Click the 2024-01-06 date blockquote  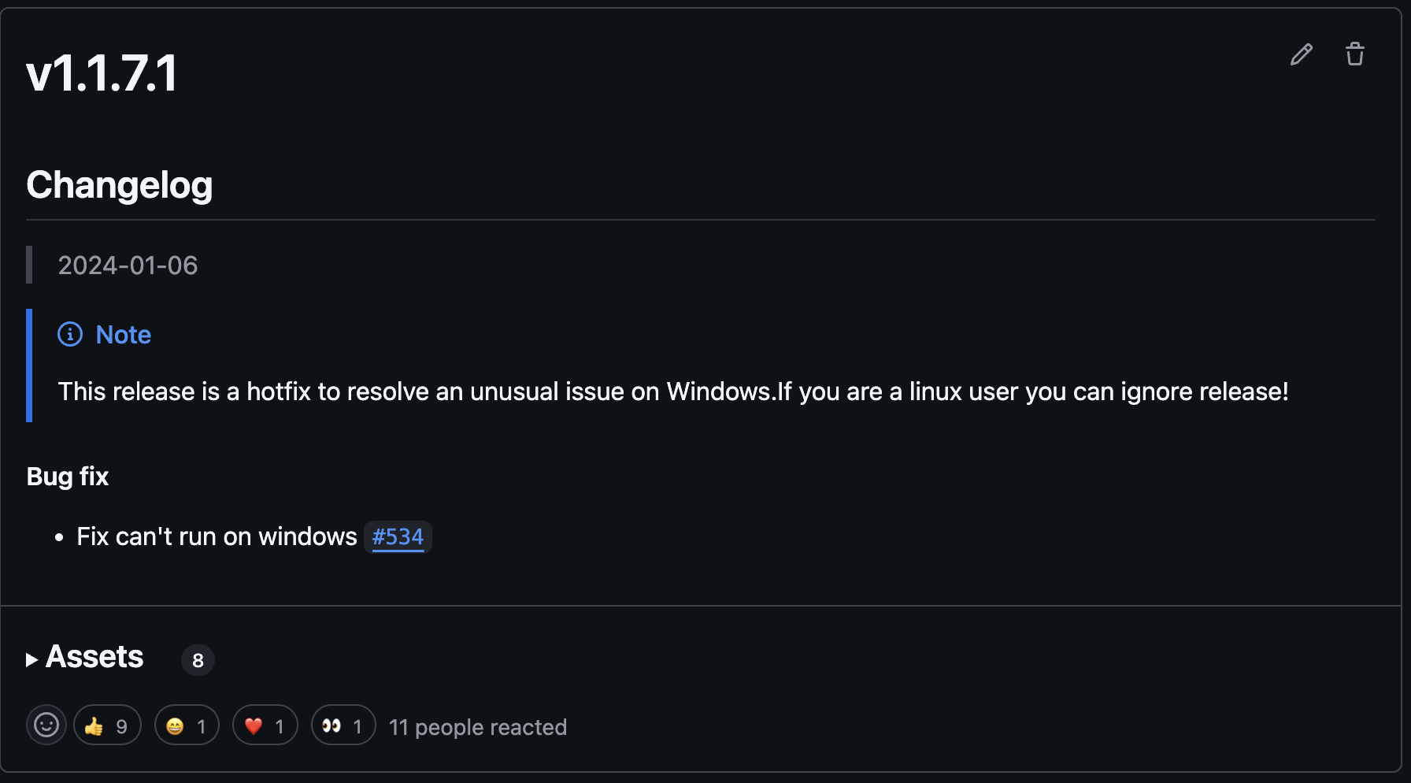pyautogui.click(x=128, y=265)
